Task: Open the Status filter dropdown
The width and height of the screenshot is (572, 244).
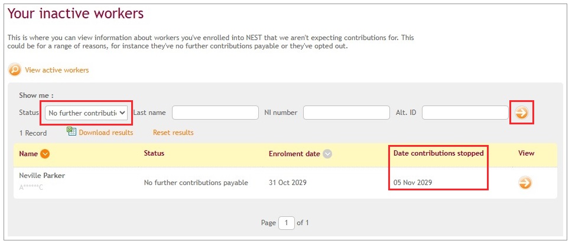Action: pos(86,113)
